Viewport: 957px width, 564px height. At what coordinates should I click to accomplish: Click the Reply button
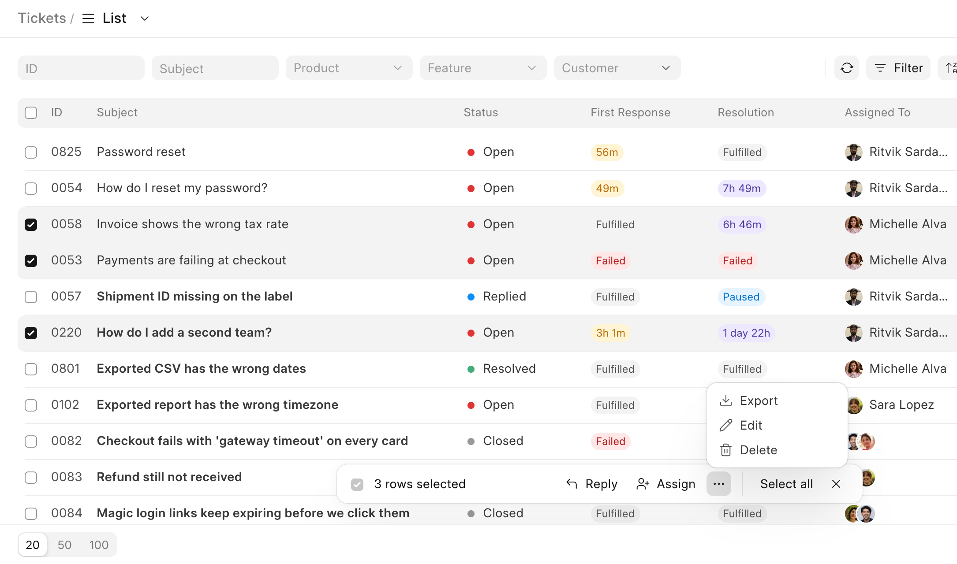(591, 484)
